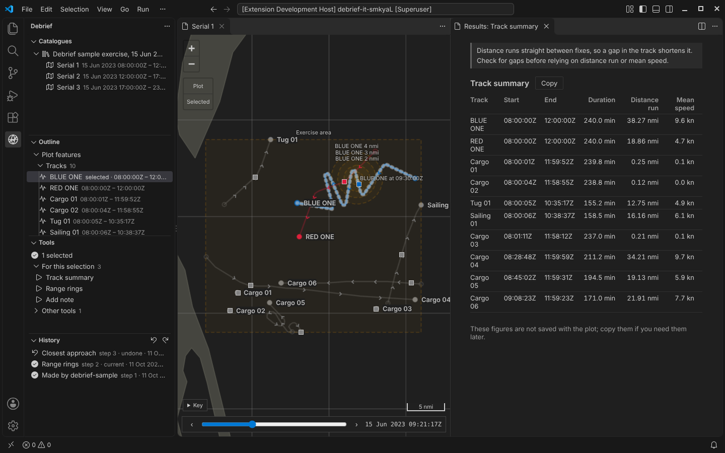725x453 pixels.
Task: Open the Debrief globe icon in activity bar
Action: 13,139
